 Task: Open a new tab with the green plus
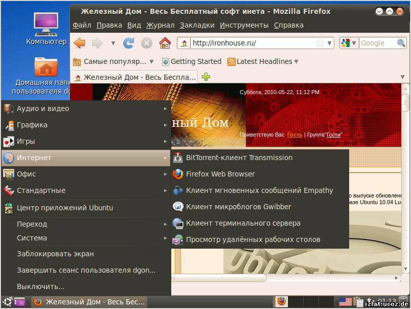tap(206, 77)
